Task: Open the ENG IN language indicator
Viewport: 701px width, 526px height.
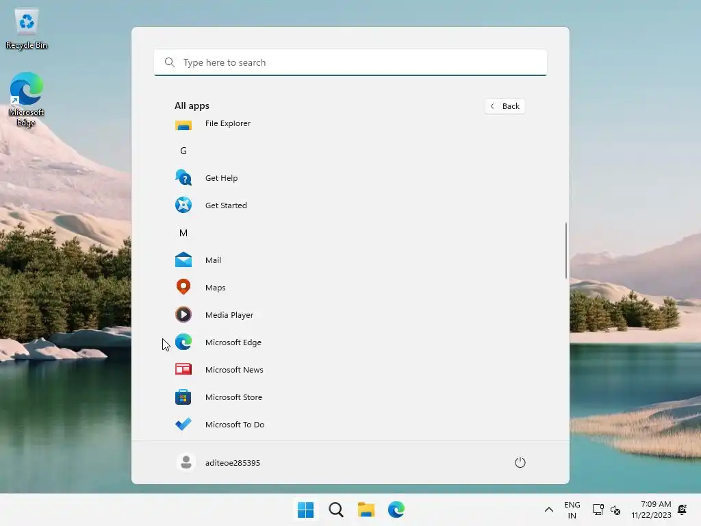Action: pos(572,510)
